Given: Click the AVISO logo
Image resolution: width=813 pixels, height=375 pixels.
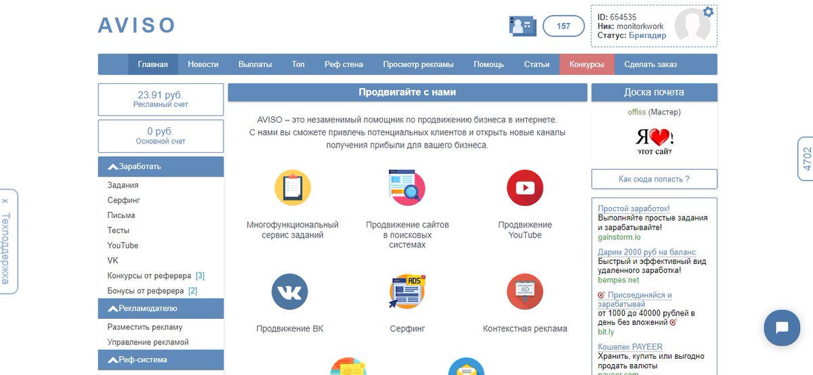Looking at the screenshot, I should 137,26.
